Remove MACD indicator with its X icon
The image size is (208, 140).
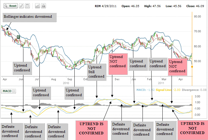tap(14, 91)
